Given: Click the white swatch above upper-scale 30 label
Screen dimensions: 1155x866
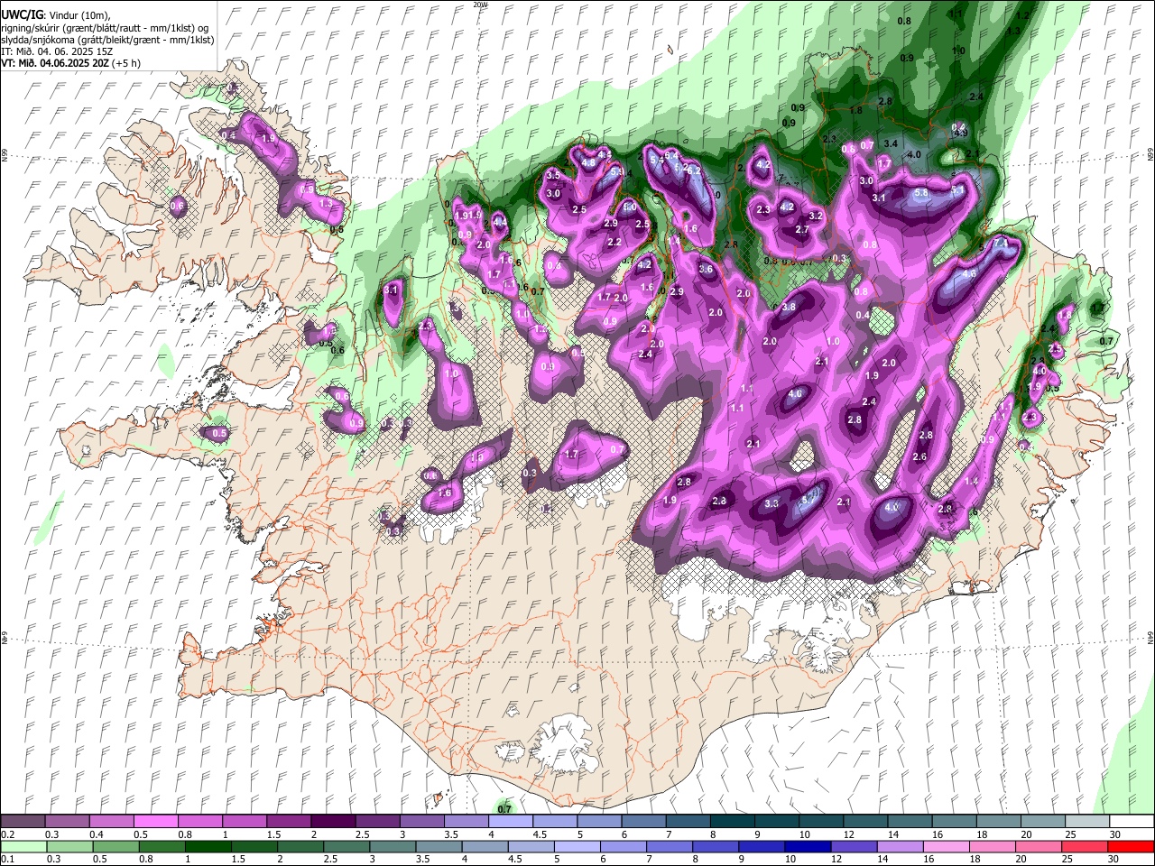Looking at the screenshot, I should pyautogui.click(x=1132, y=822).
